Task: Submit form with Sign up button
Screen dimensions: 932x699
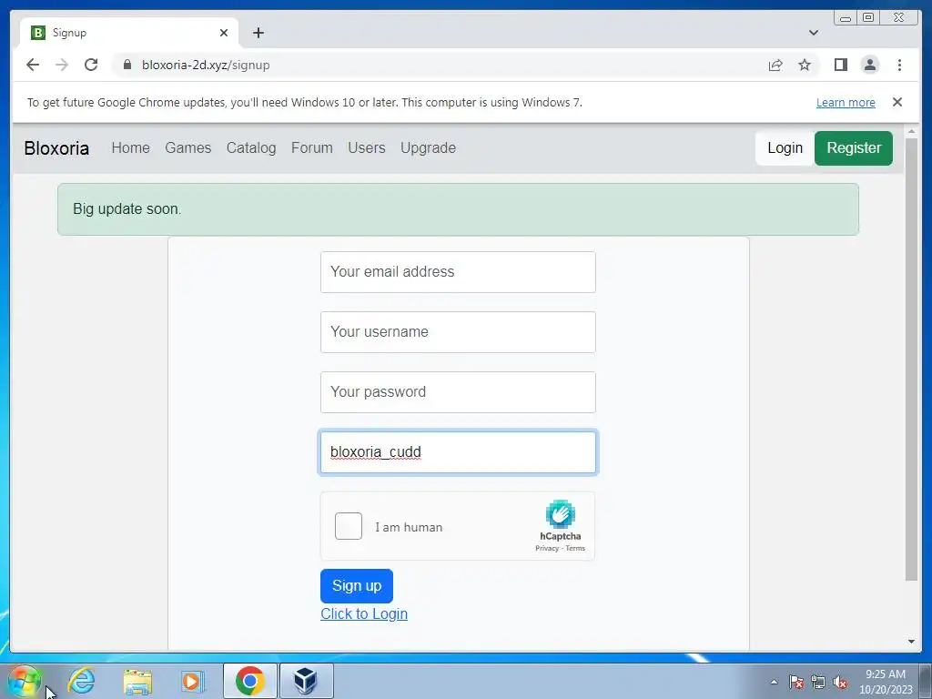Action: pyautogui.click(x=357, y=585)
